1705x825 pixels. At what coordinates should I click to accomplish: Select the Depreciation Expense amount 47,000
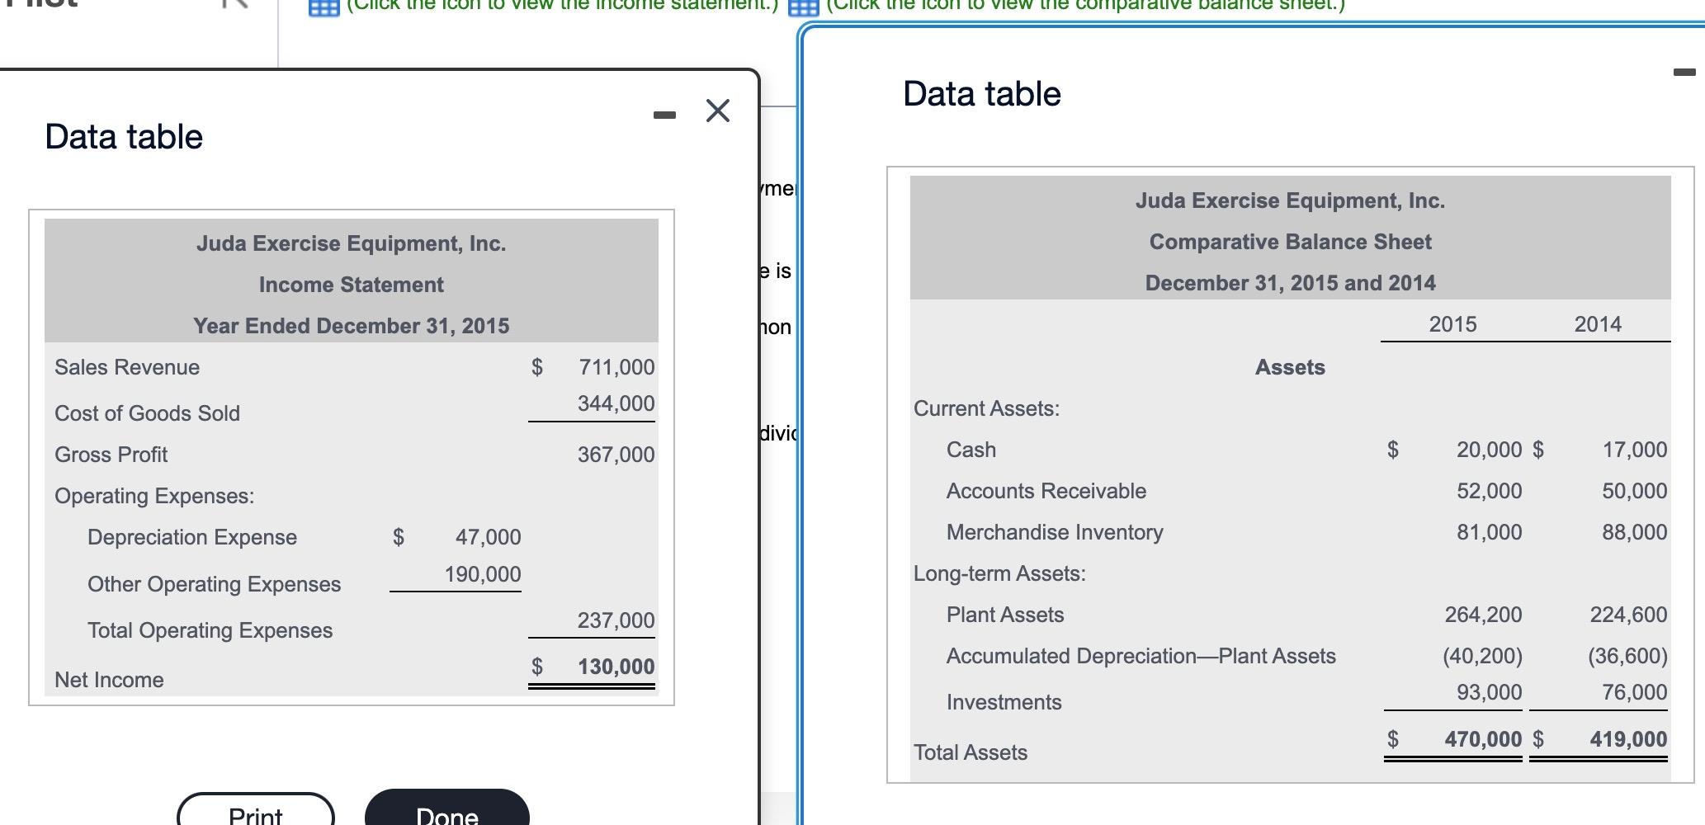[488, 536]
